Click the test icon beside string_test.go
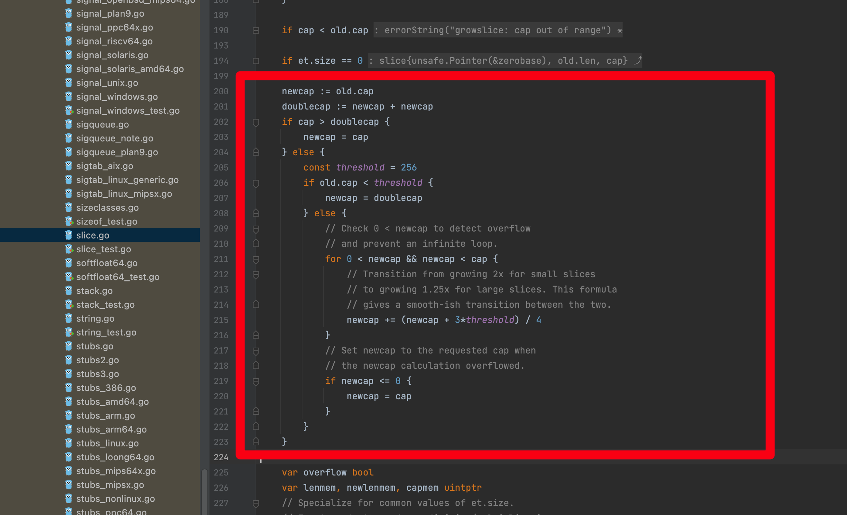Screen dimensions: 847x515 [69, 332]
